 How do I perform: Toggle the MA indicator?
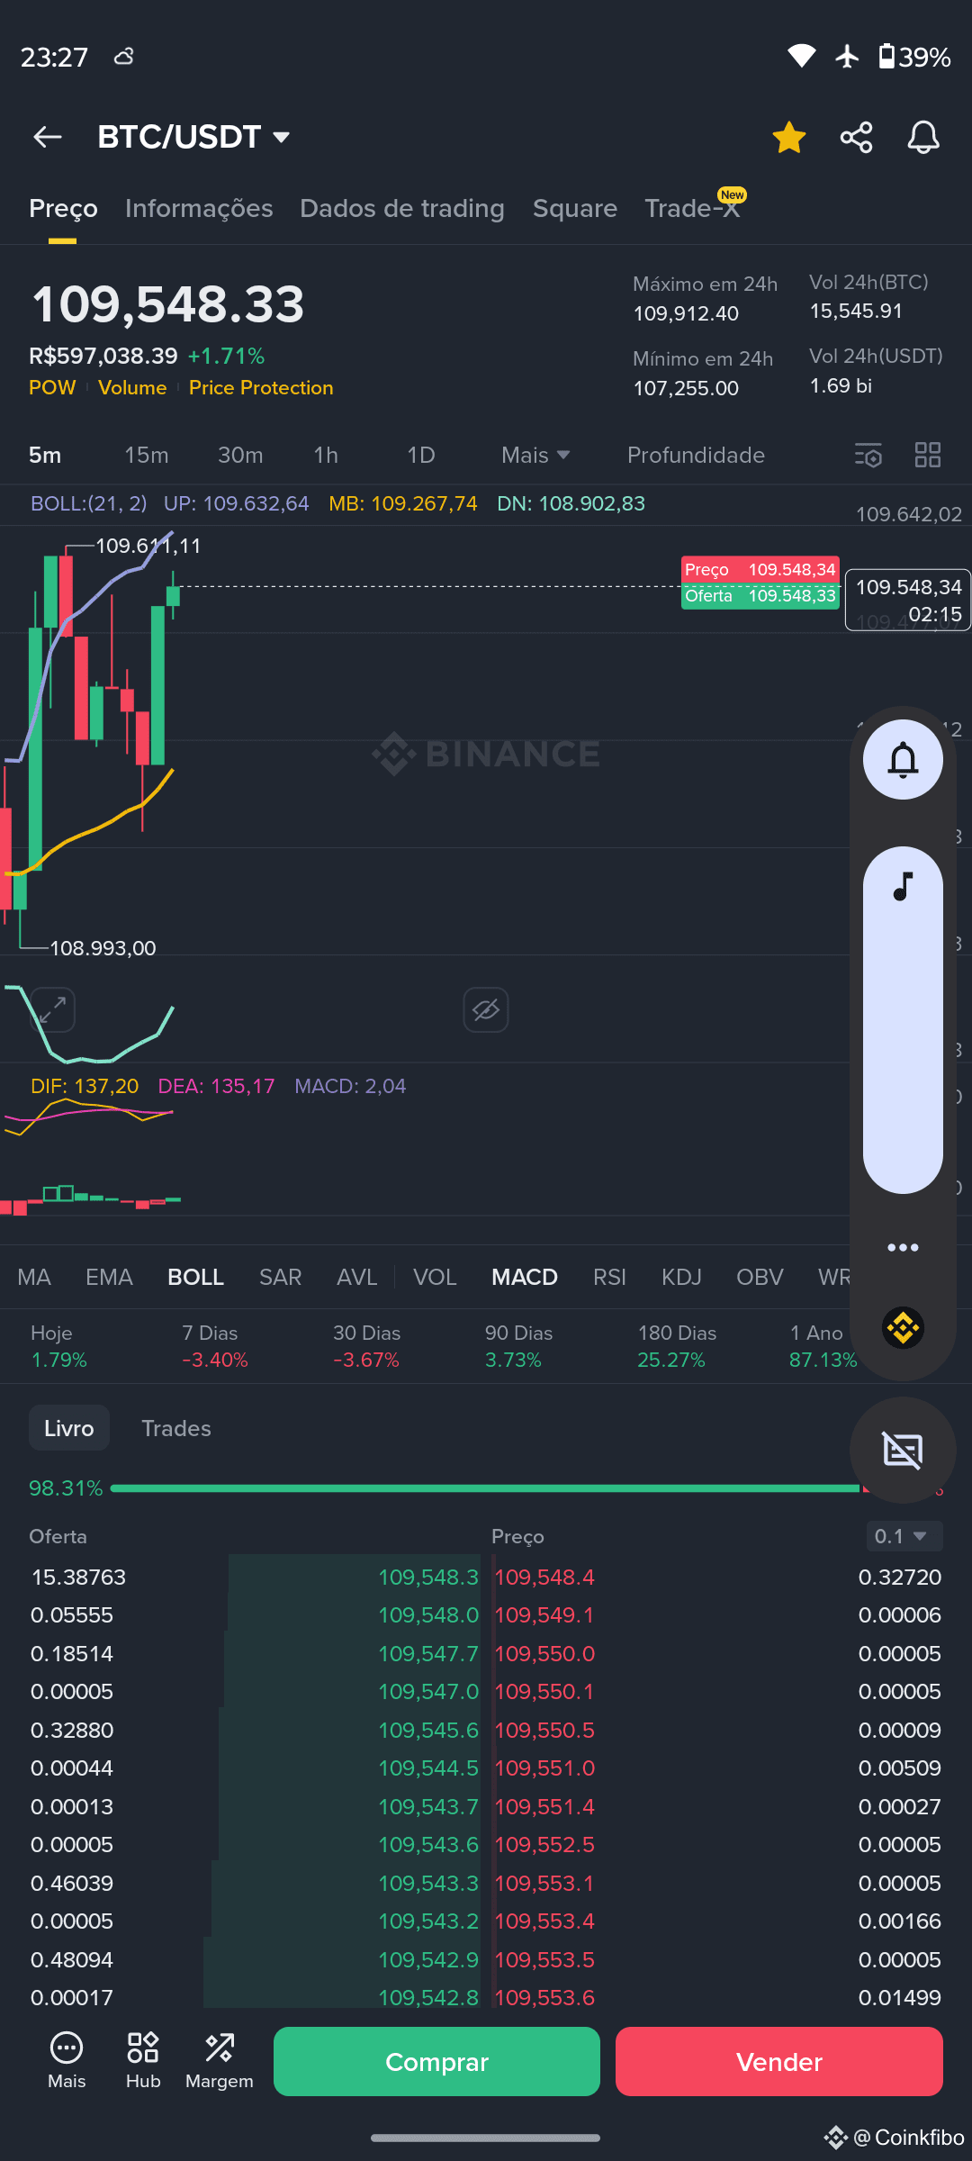(34, 1277)
